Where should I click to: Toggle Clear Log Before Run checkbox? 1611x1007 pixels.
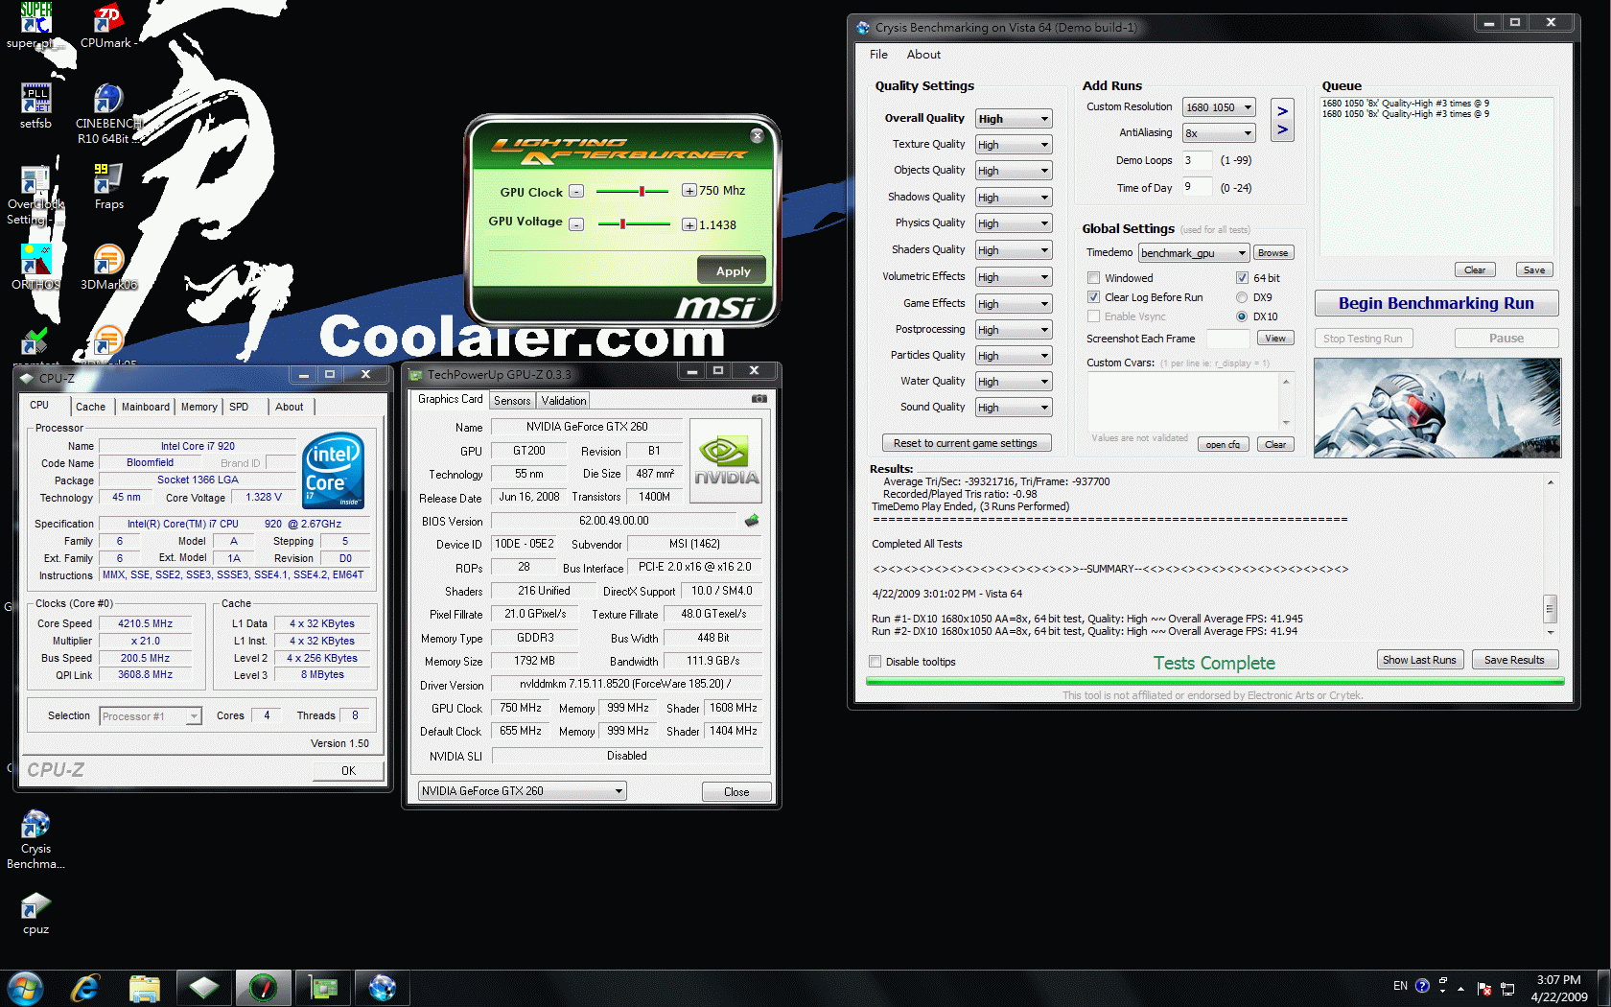click(1093, 297)
